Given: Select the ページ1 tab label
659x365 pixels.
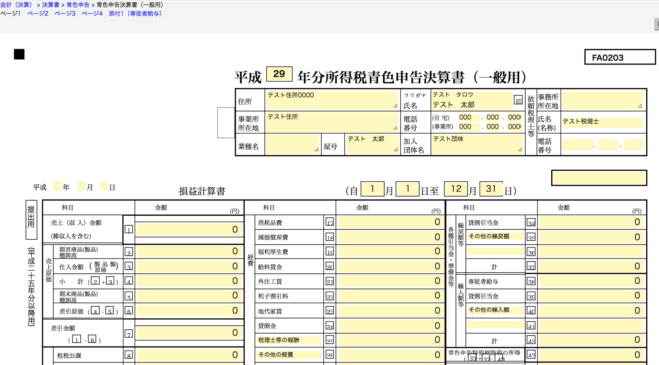Looking at the screenshot, I should click(10, 13).
